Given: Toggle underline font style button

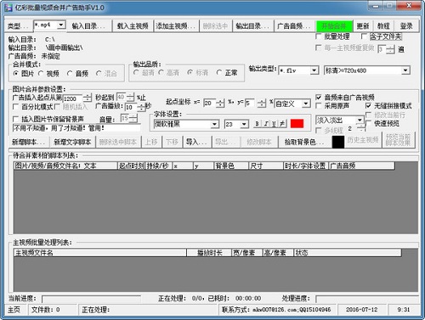Looking at the screenshot, I should 274,124.
